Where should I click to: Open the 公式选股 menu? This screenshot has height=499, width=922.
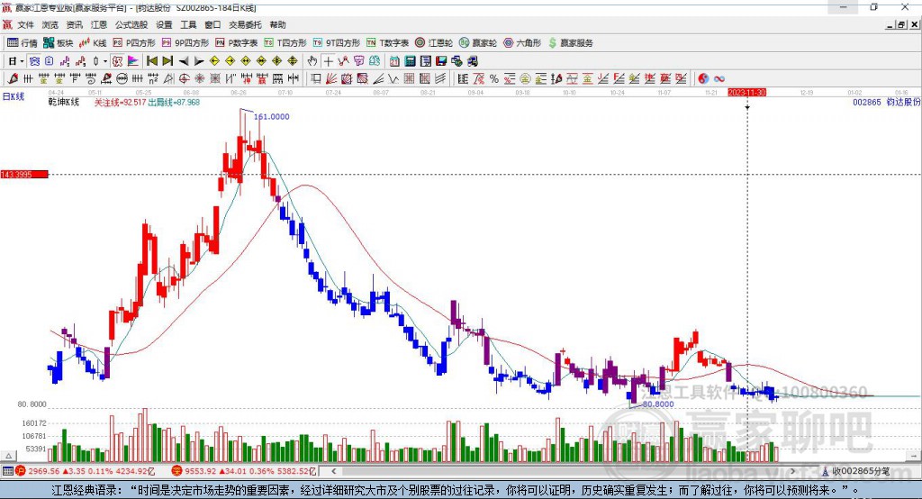[131, 24]
